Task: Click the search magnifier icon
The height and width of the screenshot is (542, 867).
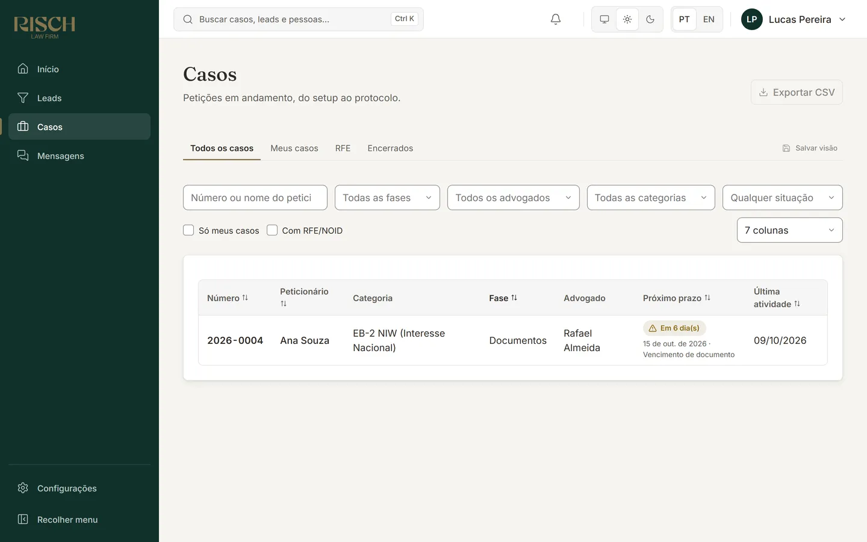Action: [188, 19]
